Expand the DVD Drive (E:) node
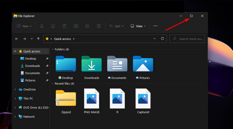Viewport: 233px width, 129px height. point(15,108)
